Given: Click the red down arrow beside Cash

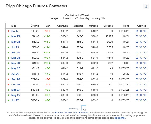Looking at the screenshot, I should point(8,31).
